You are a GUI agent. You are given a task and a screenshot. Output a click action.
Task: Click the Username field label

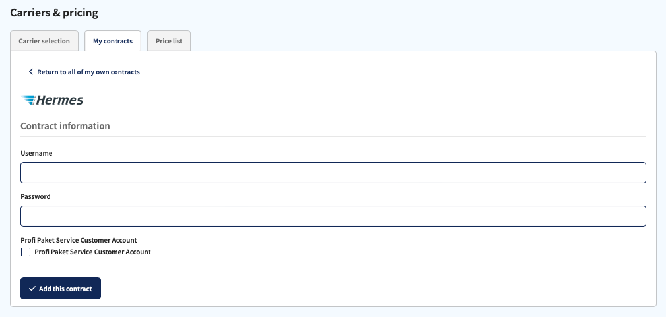pos(36,153)
